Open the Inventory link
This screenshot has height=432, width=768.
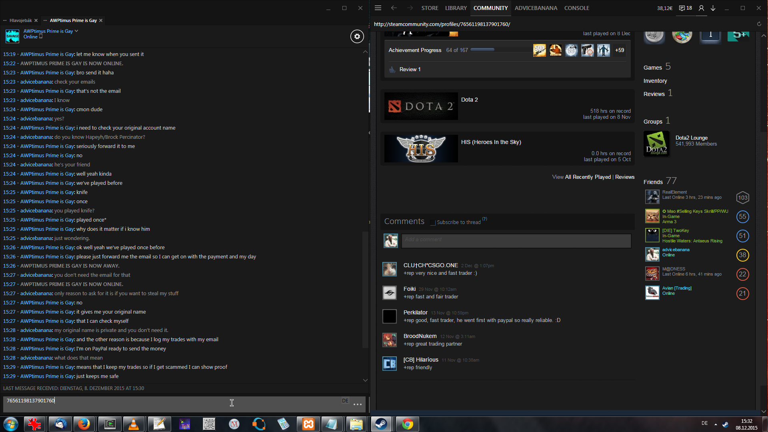(x=655, y=81)
